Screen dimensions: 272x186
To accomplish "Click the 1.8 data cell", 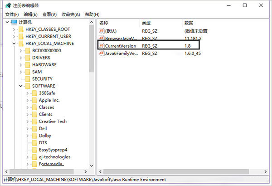I will [188, 46].
